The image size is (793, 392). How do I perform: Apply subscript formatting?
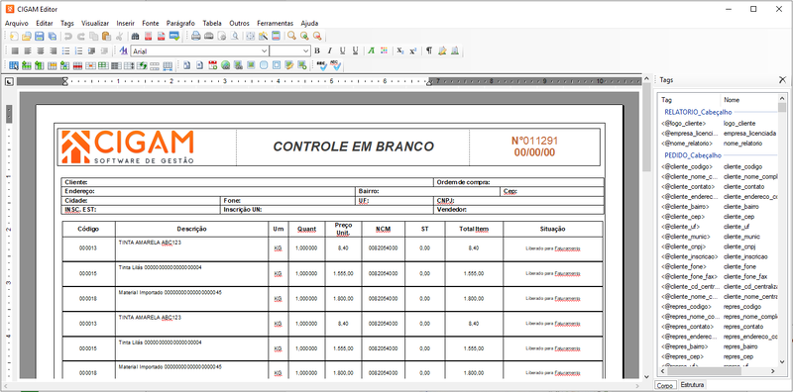pos(399,50)
